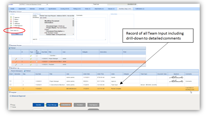The width and height of the screenshot is (206, 117).
Task: Check All Must Approve for Subcontractor-Electrical row
Action: tap(37, 62)
